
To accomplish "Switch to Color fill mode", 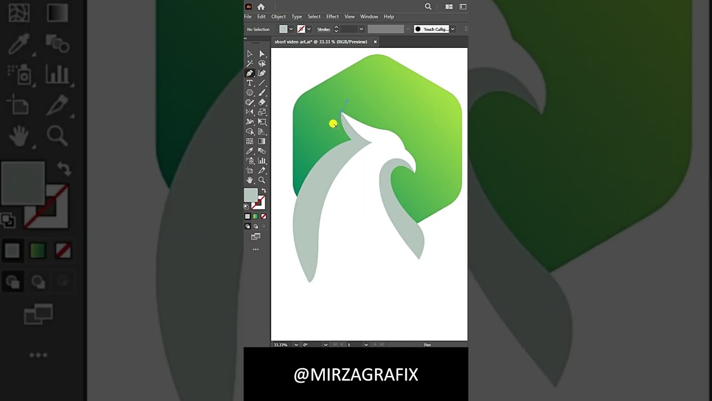I will [x=248, y=217].
